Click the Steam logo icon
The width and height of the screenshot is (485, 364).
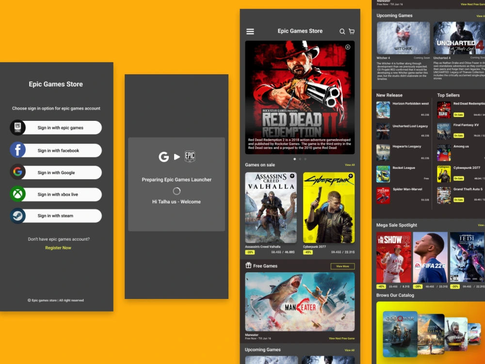point(17,216)
